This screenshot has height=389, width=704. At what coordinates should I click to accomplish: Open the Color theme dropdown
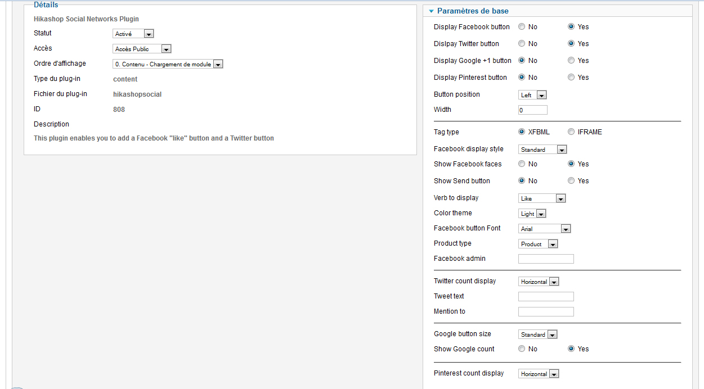[532, 214]
